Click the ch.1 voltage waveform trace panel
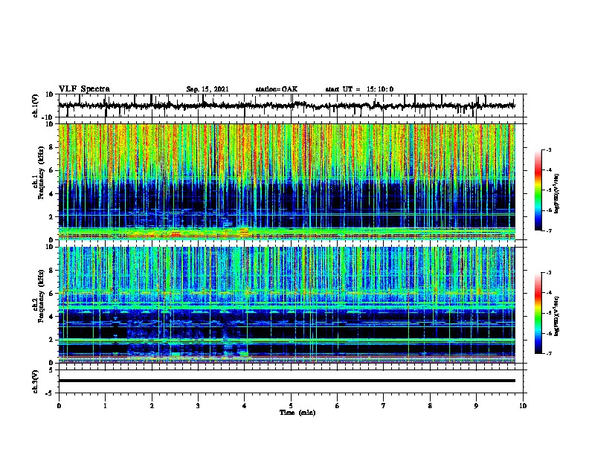This screenshot has width=589, height=455. (291, 106)
